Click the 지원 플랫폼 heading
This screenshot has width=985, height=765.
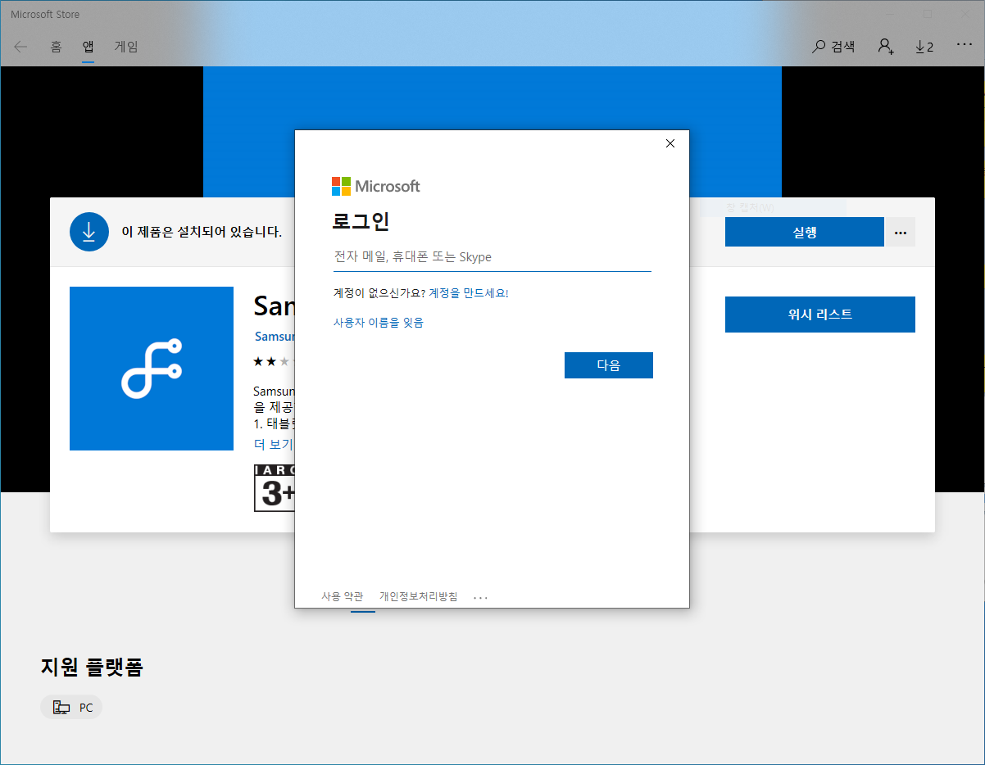pos(92,667)
